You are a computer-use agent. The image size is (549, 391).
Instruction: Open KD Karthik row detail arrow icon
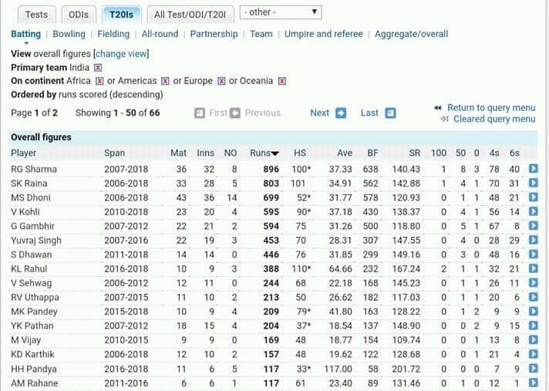533,354
